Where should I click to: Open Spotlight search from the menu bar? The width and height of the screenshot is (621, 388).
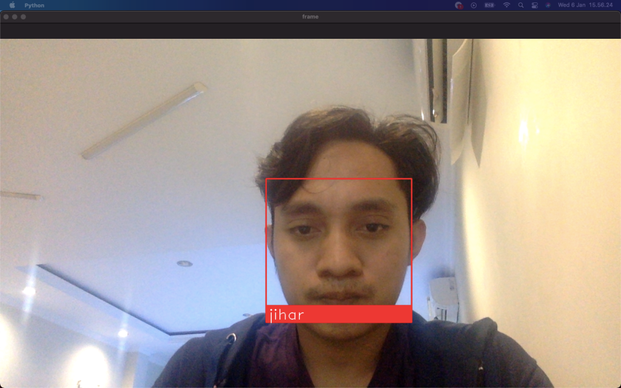(x=521, y=5)
